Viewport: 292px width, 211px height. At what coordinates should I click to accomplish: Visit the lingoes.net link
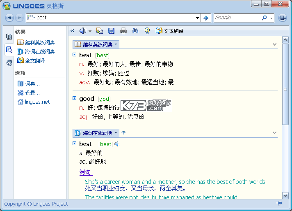[x=37, y=102]
